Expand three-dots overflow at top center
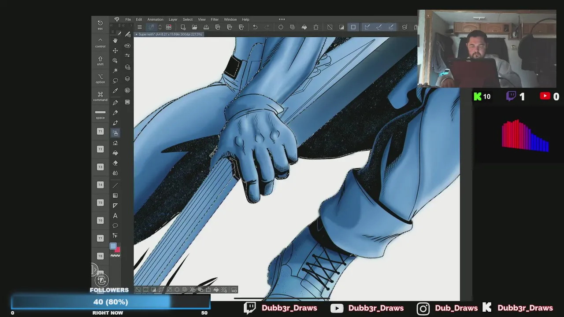 [282, 19]
